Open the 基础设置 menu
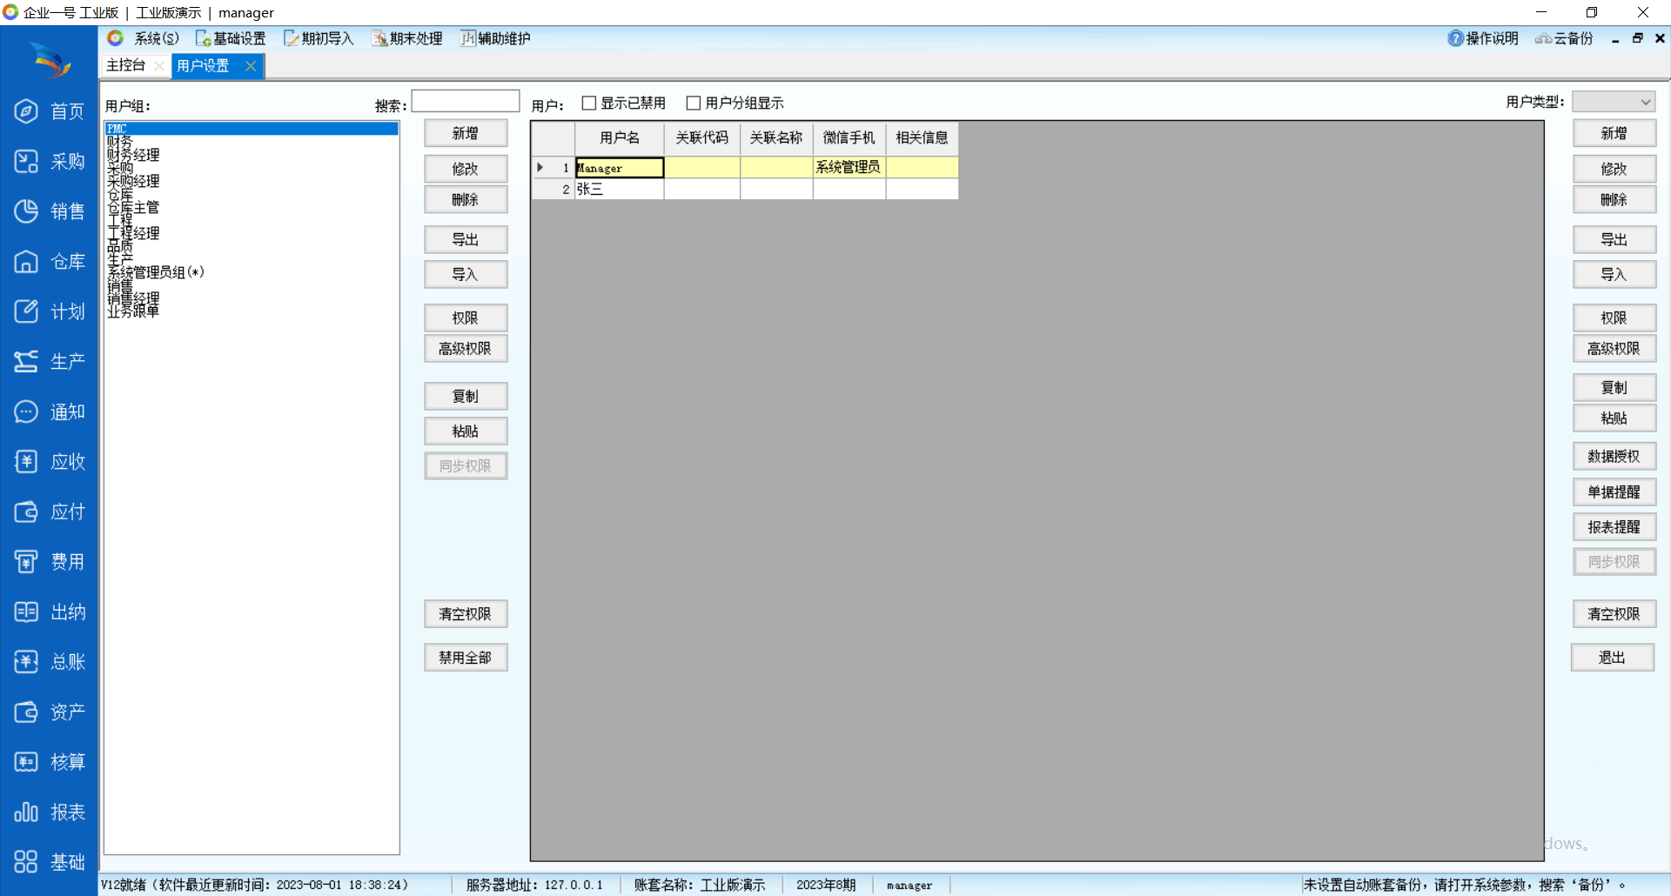The width and height of the screenshot is (1671, 896). [x=231, y=38]
